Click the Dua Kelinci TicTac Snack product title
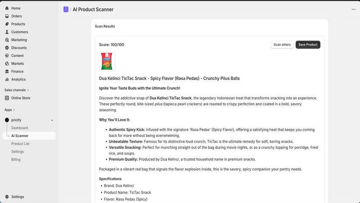The width and height of the screenshot is (360, 203). pyautogui.click(x=169, y=78)
